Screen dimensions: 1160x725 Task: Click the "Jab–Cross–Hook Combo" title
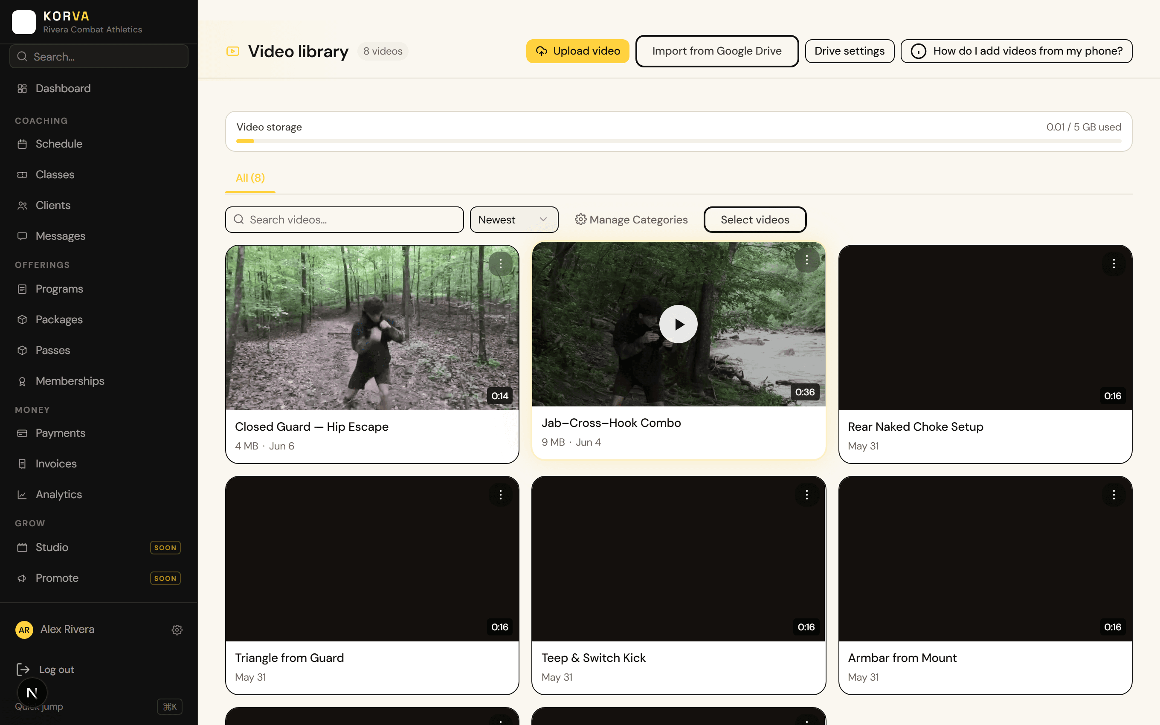[x=611, y=423]
